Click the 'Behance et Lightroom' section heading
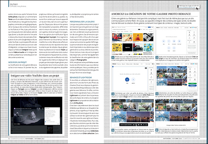Image resolution: width=208 pixels, height=144 pixels. [81, 77]
